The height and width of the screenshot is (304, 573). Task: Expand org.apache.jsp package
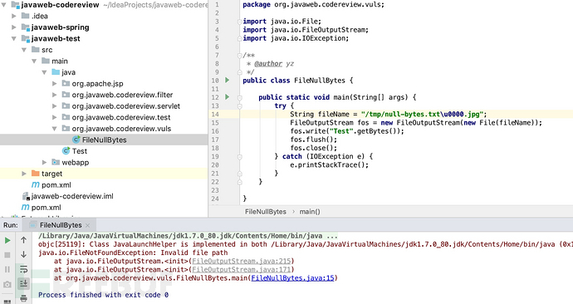click(x=55, y=84)
